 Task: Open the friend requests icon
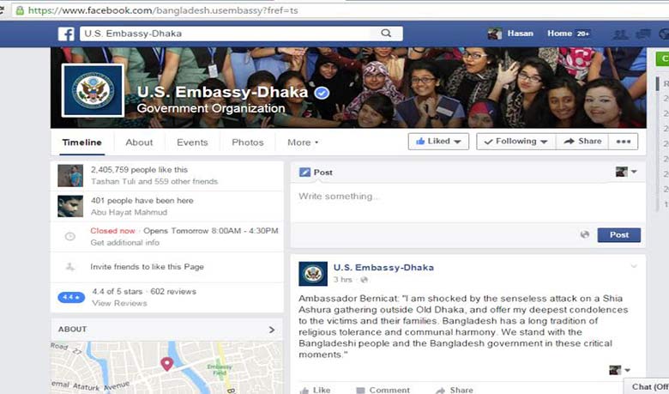pos(620,34)
